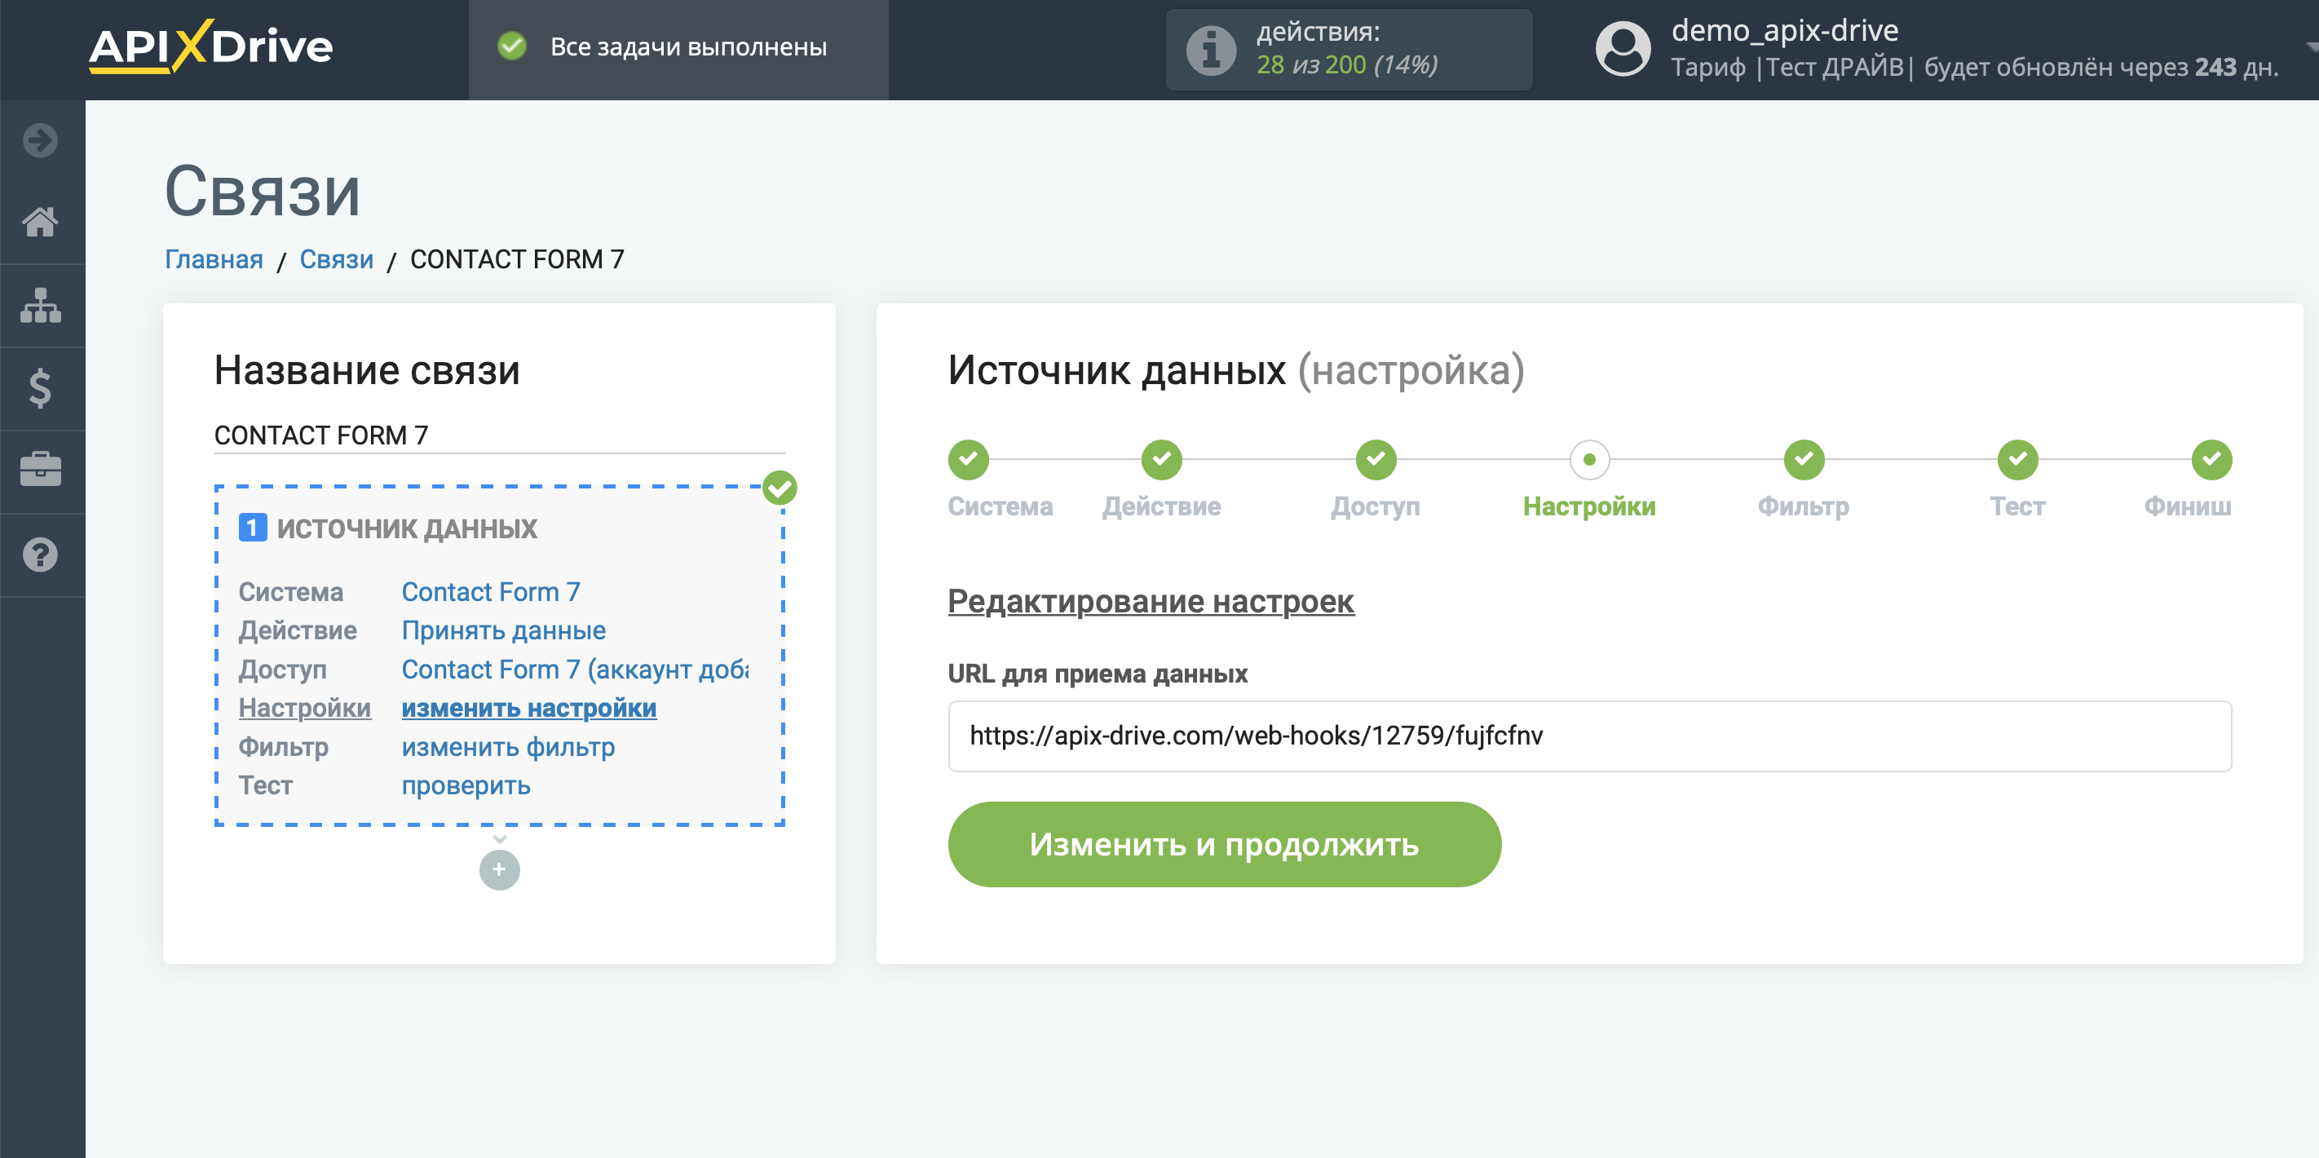This screenshot has width=2319, height=1158.
Task: Click the Настройки label in source block
Action: pyautogui.click(x=304, y=708)
